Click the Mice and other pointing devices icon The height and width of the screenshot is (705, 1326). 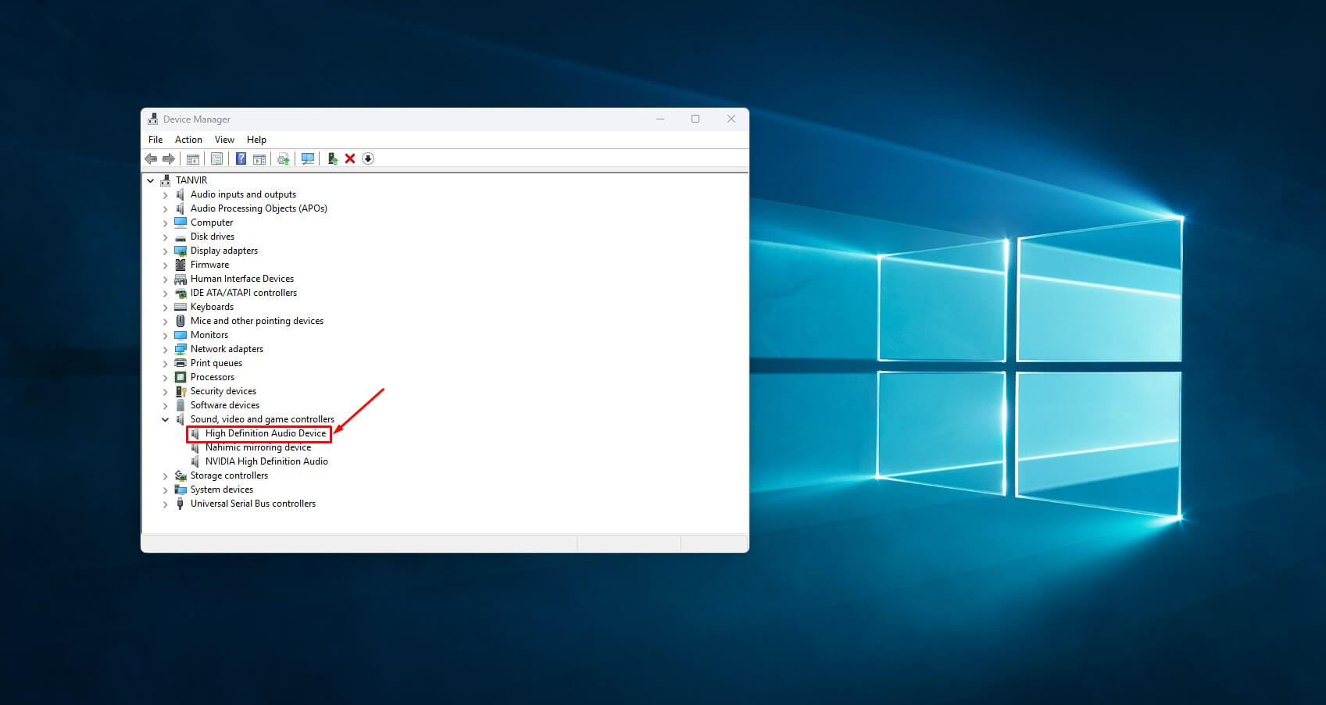[180, 321]
